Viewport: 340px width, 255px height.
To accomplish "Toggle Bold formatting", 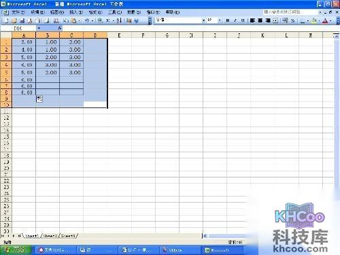I will tap(228, 20).
